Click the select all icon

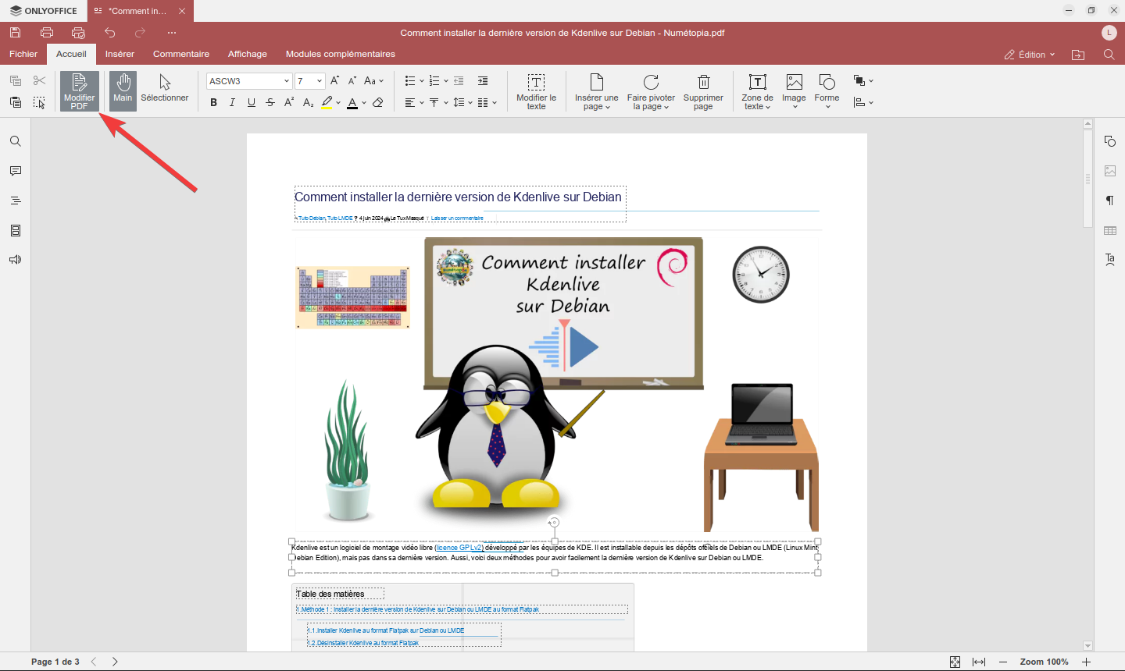click(x=40, y=102)
